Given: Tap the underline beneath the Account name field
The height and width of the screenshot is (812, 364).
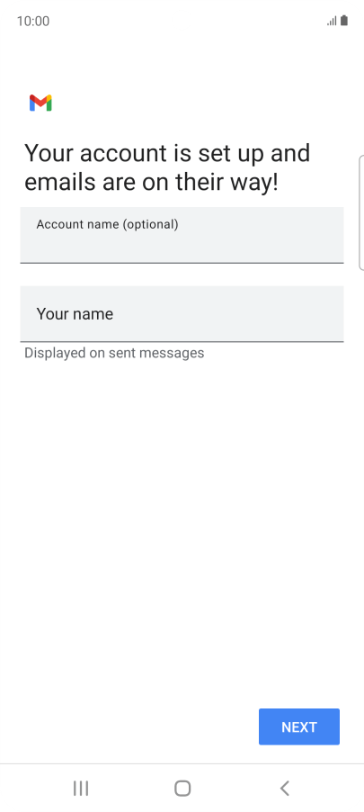Looking at the screenshot, I should (x=182, y=263).
